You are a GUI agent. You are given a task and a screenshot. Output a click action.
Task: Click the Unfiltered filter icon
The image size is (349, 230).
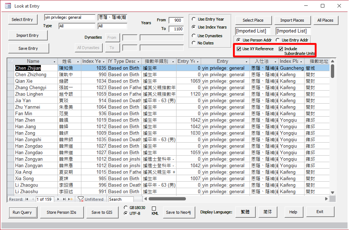coord(81,199)
